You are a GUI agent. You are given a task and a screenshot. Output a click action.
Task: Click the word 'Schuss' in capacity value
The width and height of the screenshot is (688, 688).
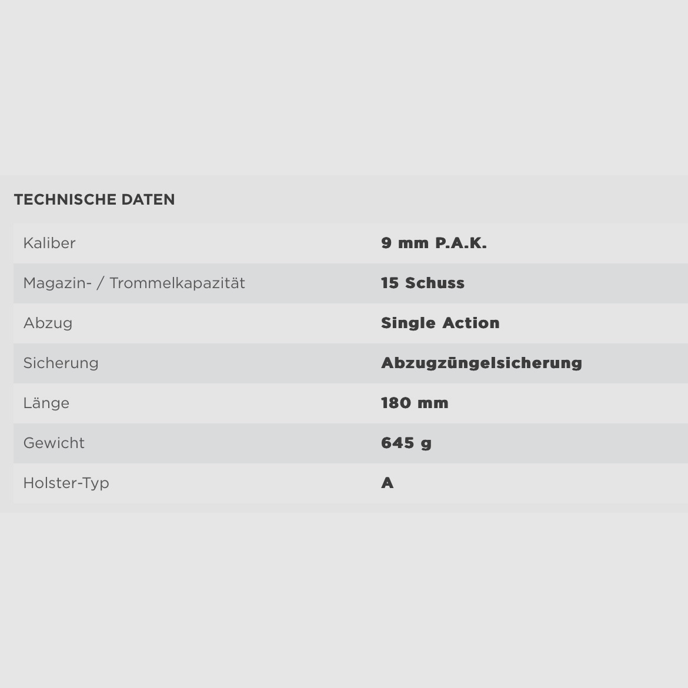435,283
